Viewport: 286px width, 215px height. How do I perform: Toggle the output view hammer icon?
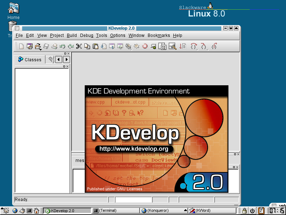(x=173, y=46)
